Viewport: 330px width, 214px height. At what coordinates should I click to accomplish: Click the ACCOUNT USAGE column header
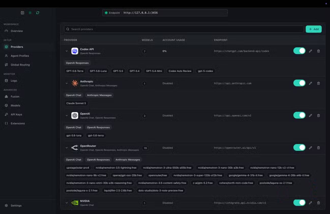(174, 40)
